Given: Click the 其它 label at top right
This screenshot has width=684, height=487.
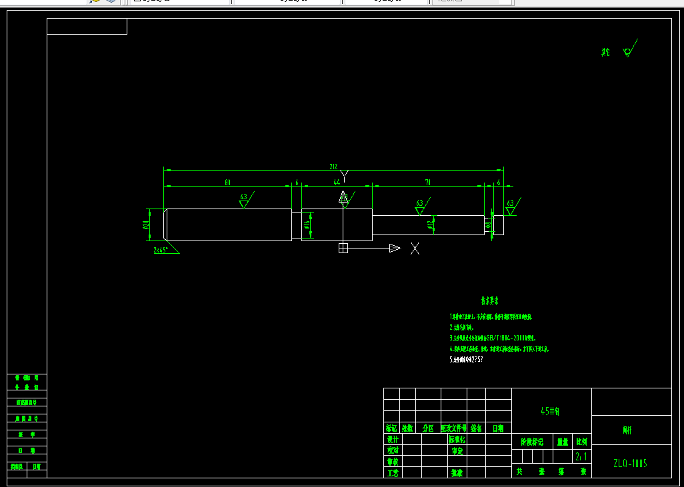Looking at the screenshot, I should pyautogui.click(x=605, y=53).
